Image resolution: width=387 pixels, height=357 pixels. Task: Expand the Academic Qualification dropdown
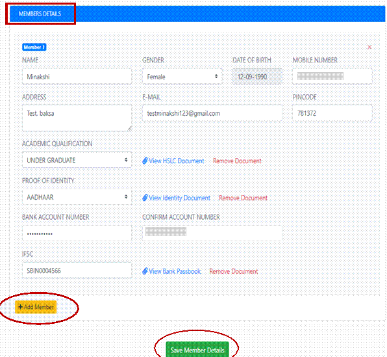[77, 160]
